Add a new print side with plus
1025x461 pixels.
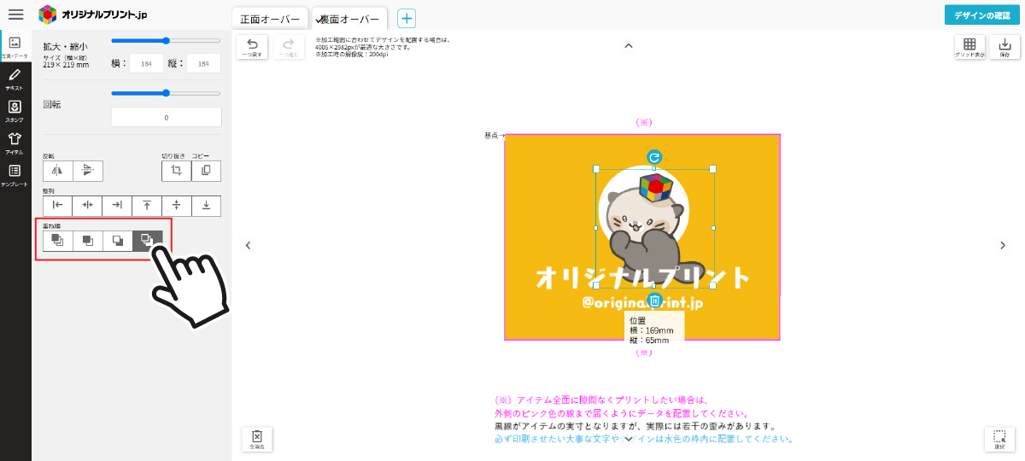pyautogui.click(x=407, y=19)
